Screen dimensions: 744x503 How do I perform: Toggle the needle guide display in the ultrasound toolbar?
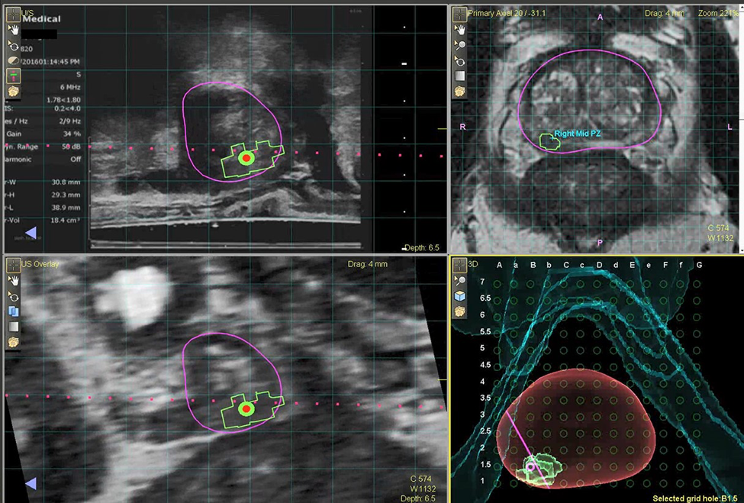[13, 76]
